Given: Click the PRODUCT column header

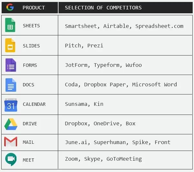Looking at the screenshot, I should click(34, 8).
